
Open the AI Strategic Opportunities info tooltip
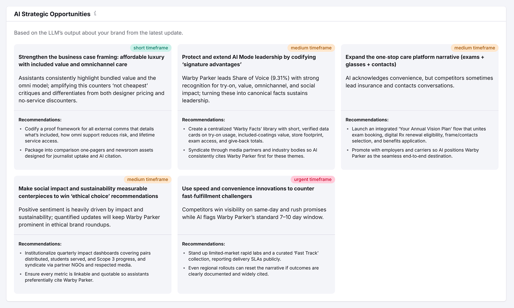95,14
